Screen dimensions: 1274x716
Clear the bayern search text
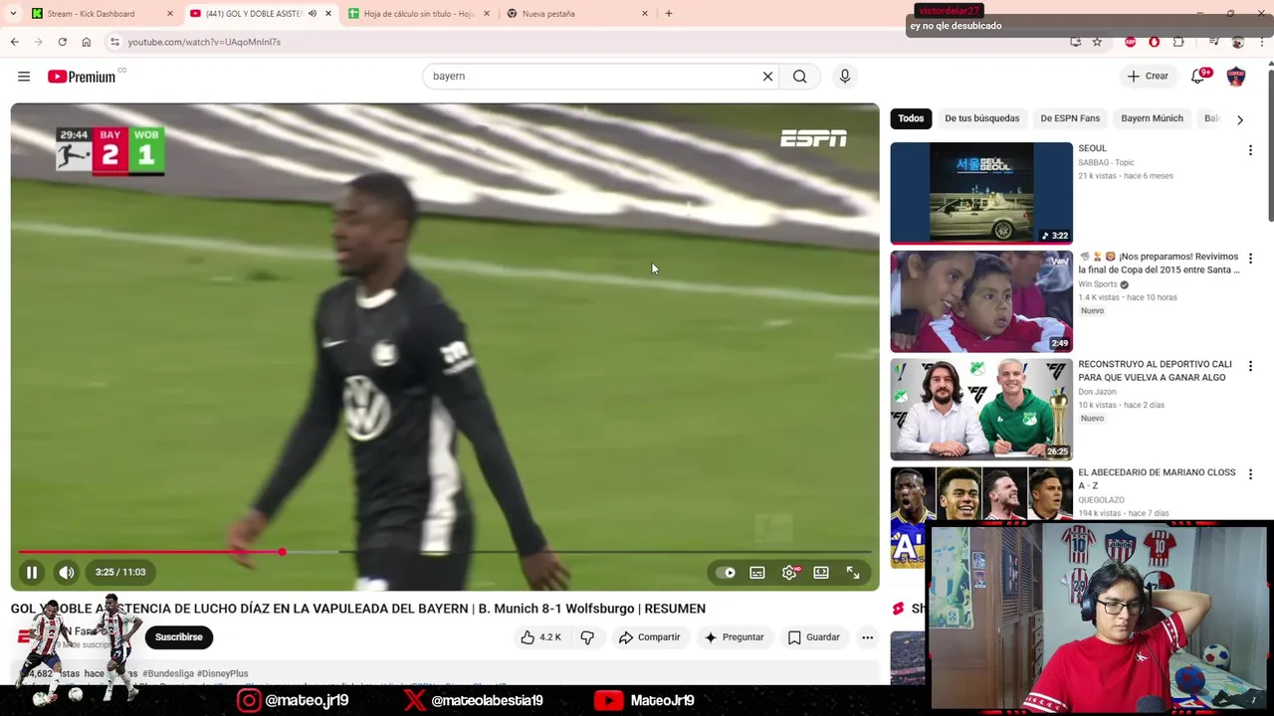coord(767,77)
